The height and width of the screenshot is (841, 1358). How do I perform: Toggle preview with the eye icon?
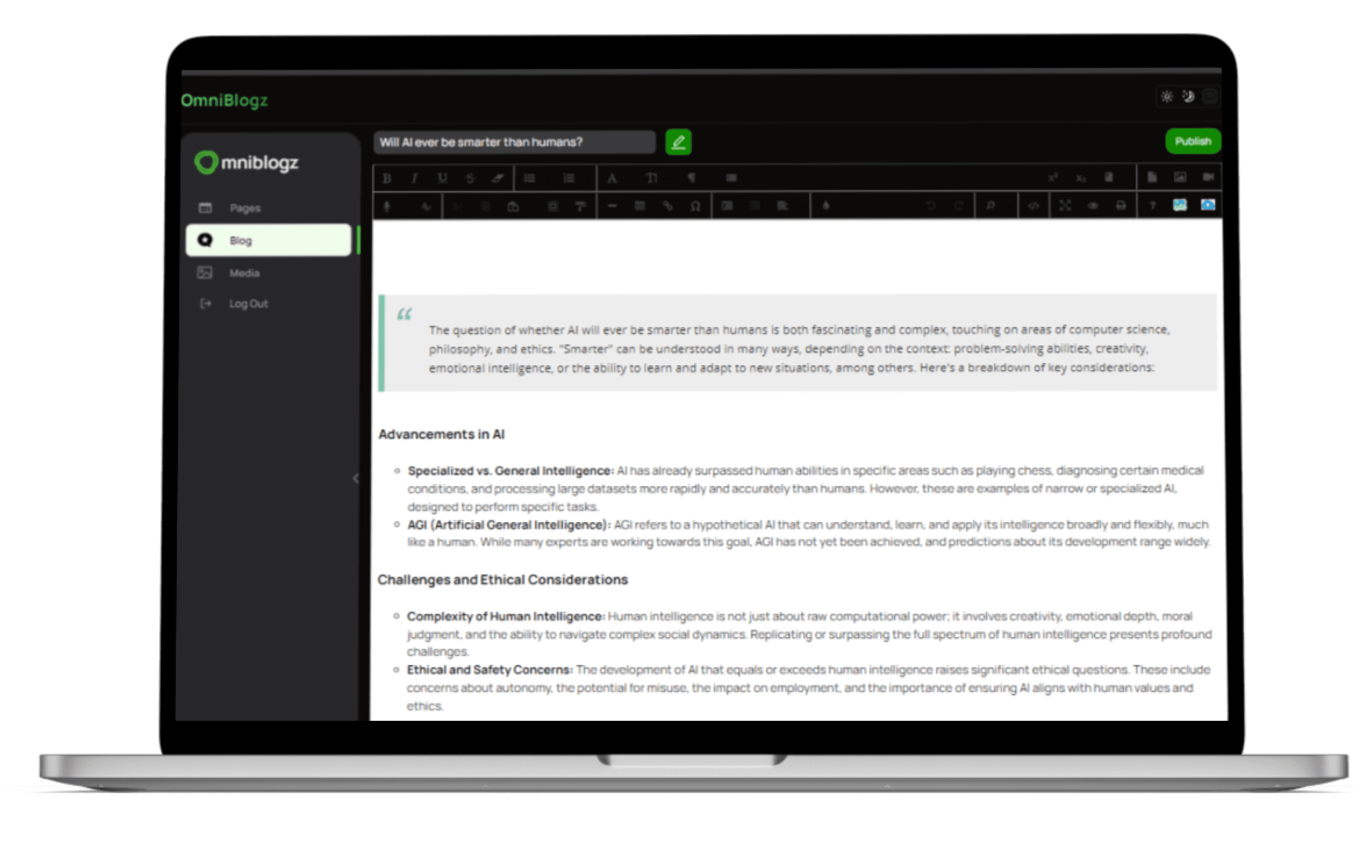click(1093, 206)
